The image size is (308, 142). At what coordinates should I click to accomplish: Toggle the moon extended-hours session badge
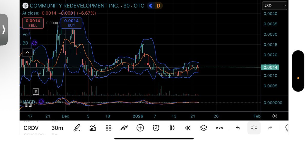151,5
